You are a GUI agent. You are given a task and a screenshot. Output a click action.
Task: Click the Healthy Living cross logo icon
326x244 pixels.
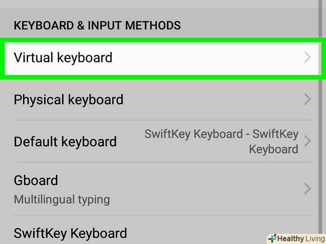tap(271, 238)
